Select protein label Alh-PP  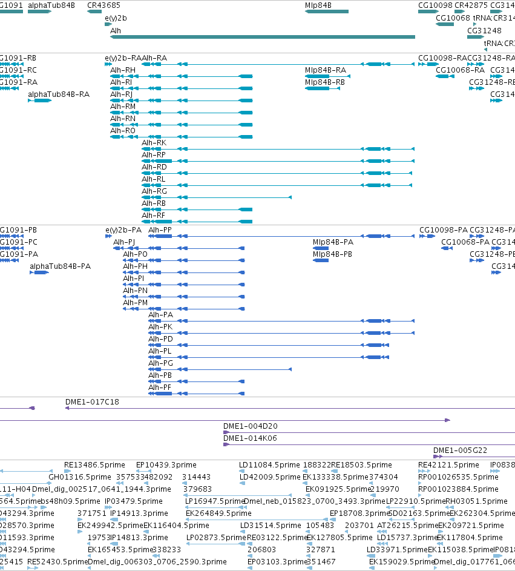pyautogui.click(x=160, y=229)
